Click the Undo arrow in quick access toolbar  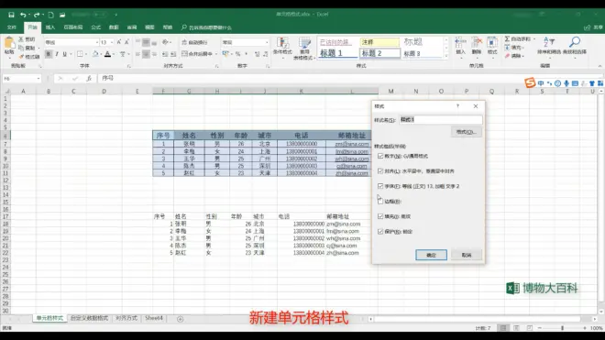click(x=23, y=15)
